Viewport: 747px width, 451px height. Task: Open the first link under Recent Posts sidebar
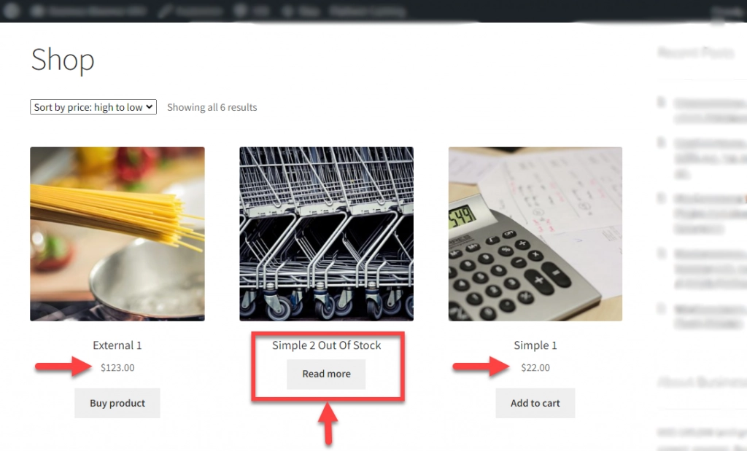(710, 110)
